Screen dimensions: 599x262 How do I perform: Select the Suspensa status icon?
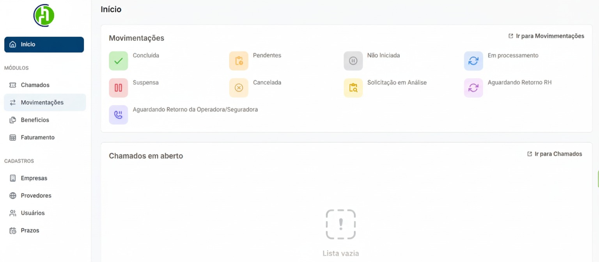pos(118,88)
